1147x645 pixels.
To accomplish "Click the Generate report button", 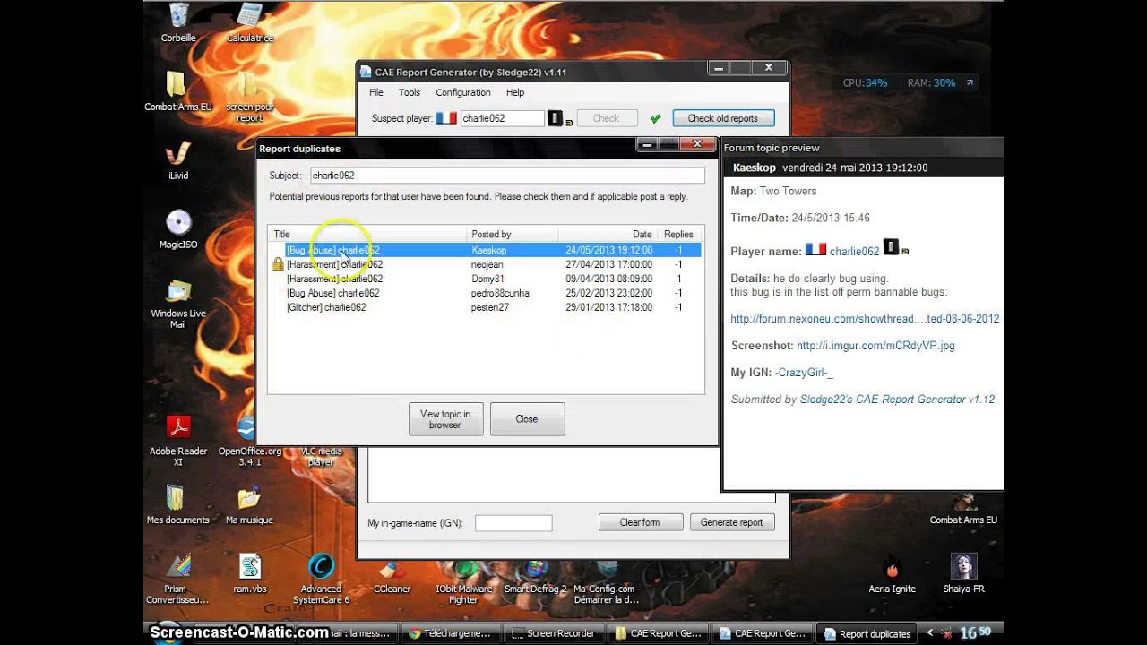I will click(732, 522).
